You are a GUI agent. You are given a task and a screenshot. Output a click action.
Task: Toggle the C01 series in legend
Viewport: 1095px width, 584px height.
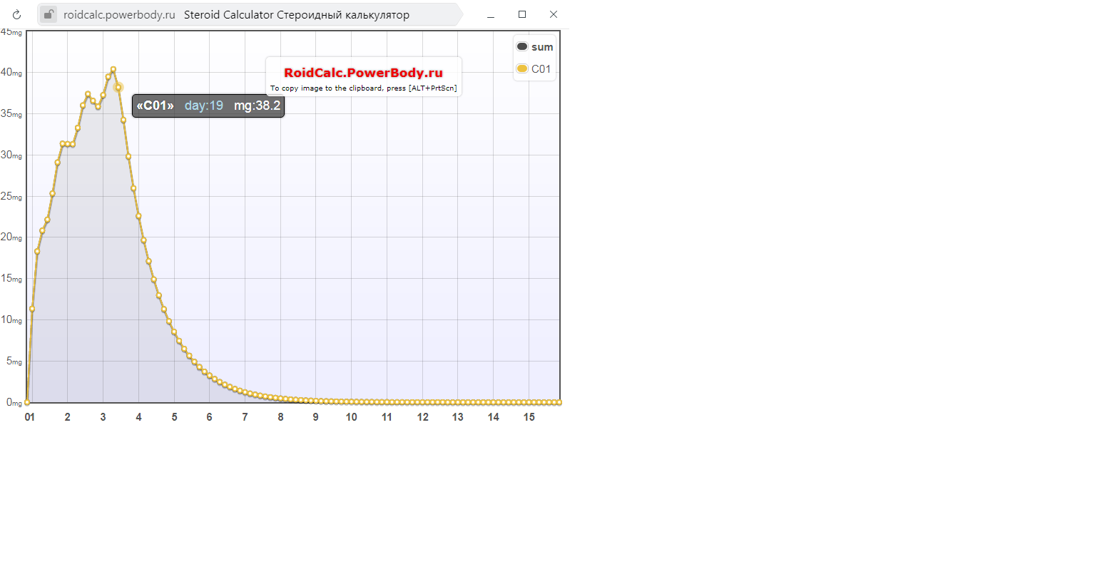tap(541, 69)
